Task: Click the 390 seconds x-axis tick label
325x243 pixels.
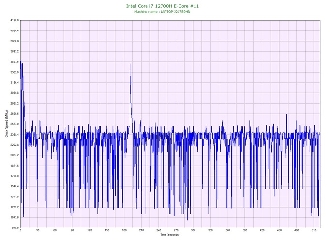Action: [245, 230]
